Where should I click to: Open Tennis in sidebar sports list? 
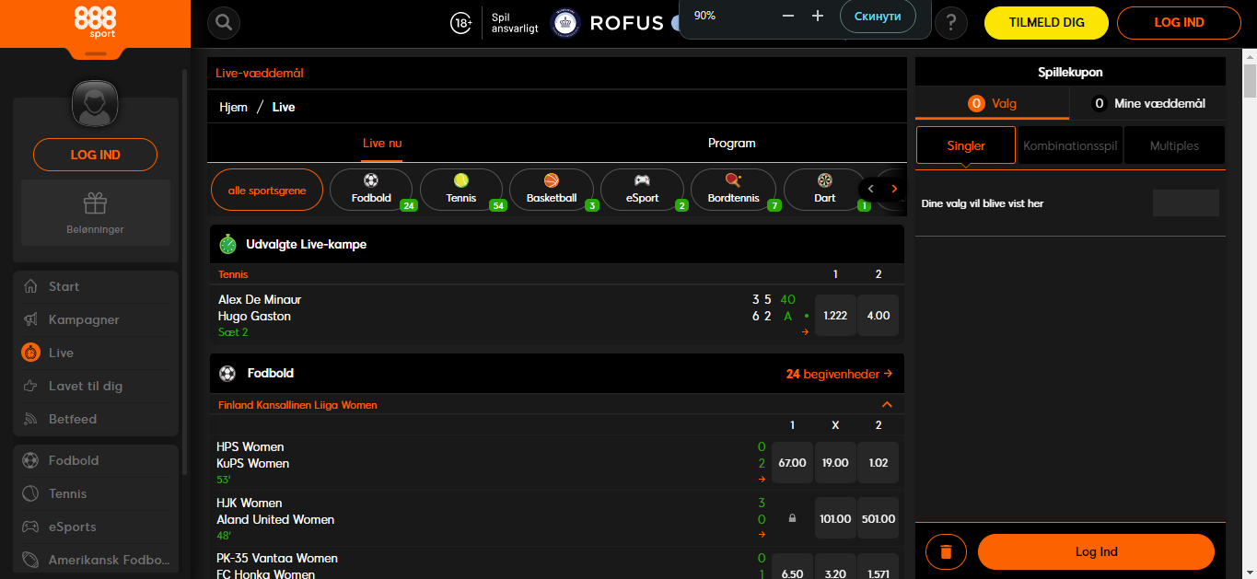(x=96, y=493)
